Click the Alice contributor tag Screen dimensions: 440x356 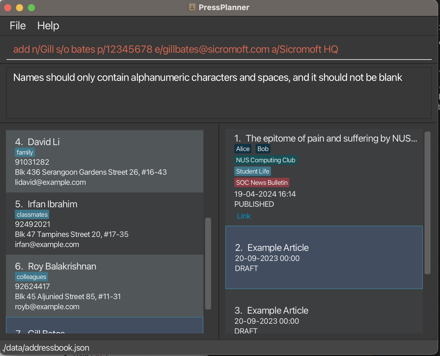coord(243,149)
